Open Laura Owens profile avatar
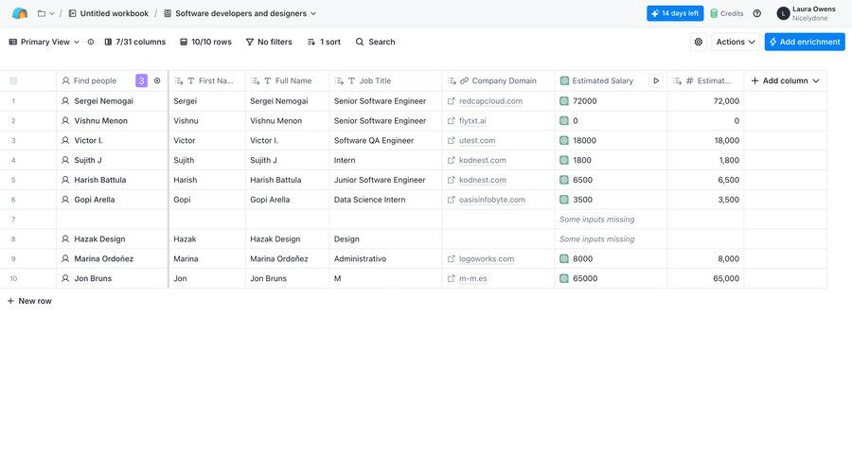Viewport: 852px width, 458px height. click(x=783, y=13)
